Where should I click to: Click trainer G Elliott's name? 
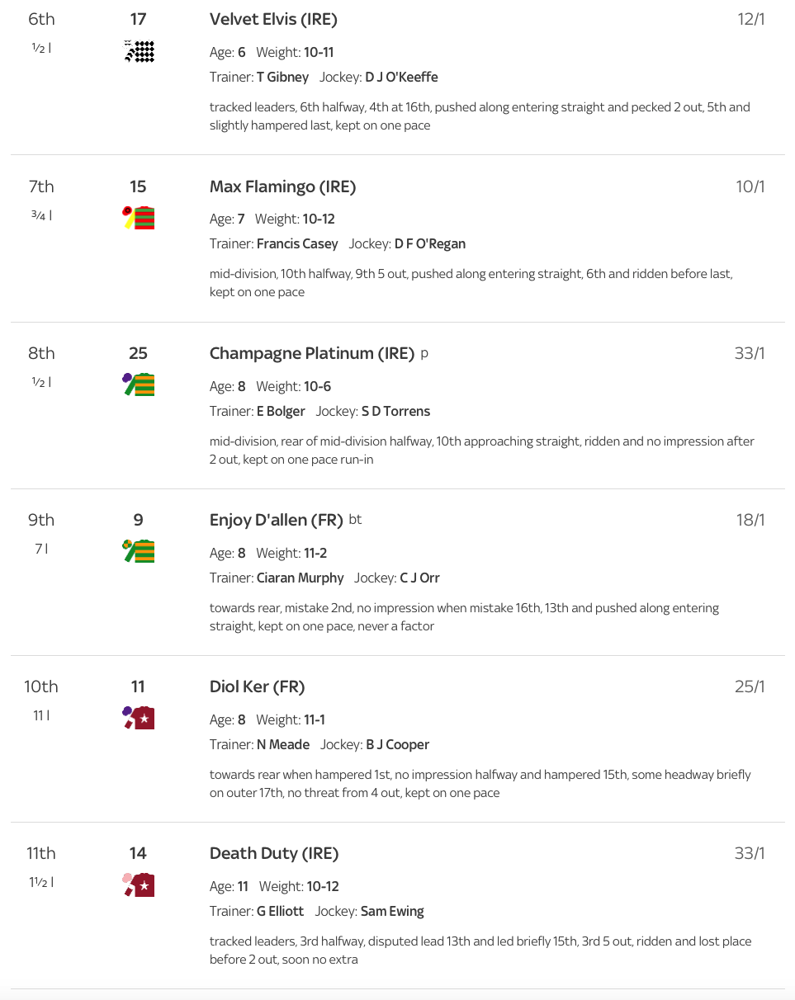280,911
